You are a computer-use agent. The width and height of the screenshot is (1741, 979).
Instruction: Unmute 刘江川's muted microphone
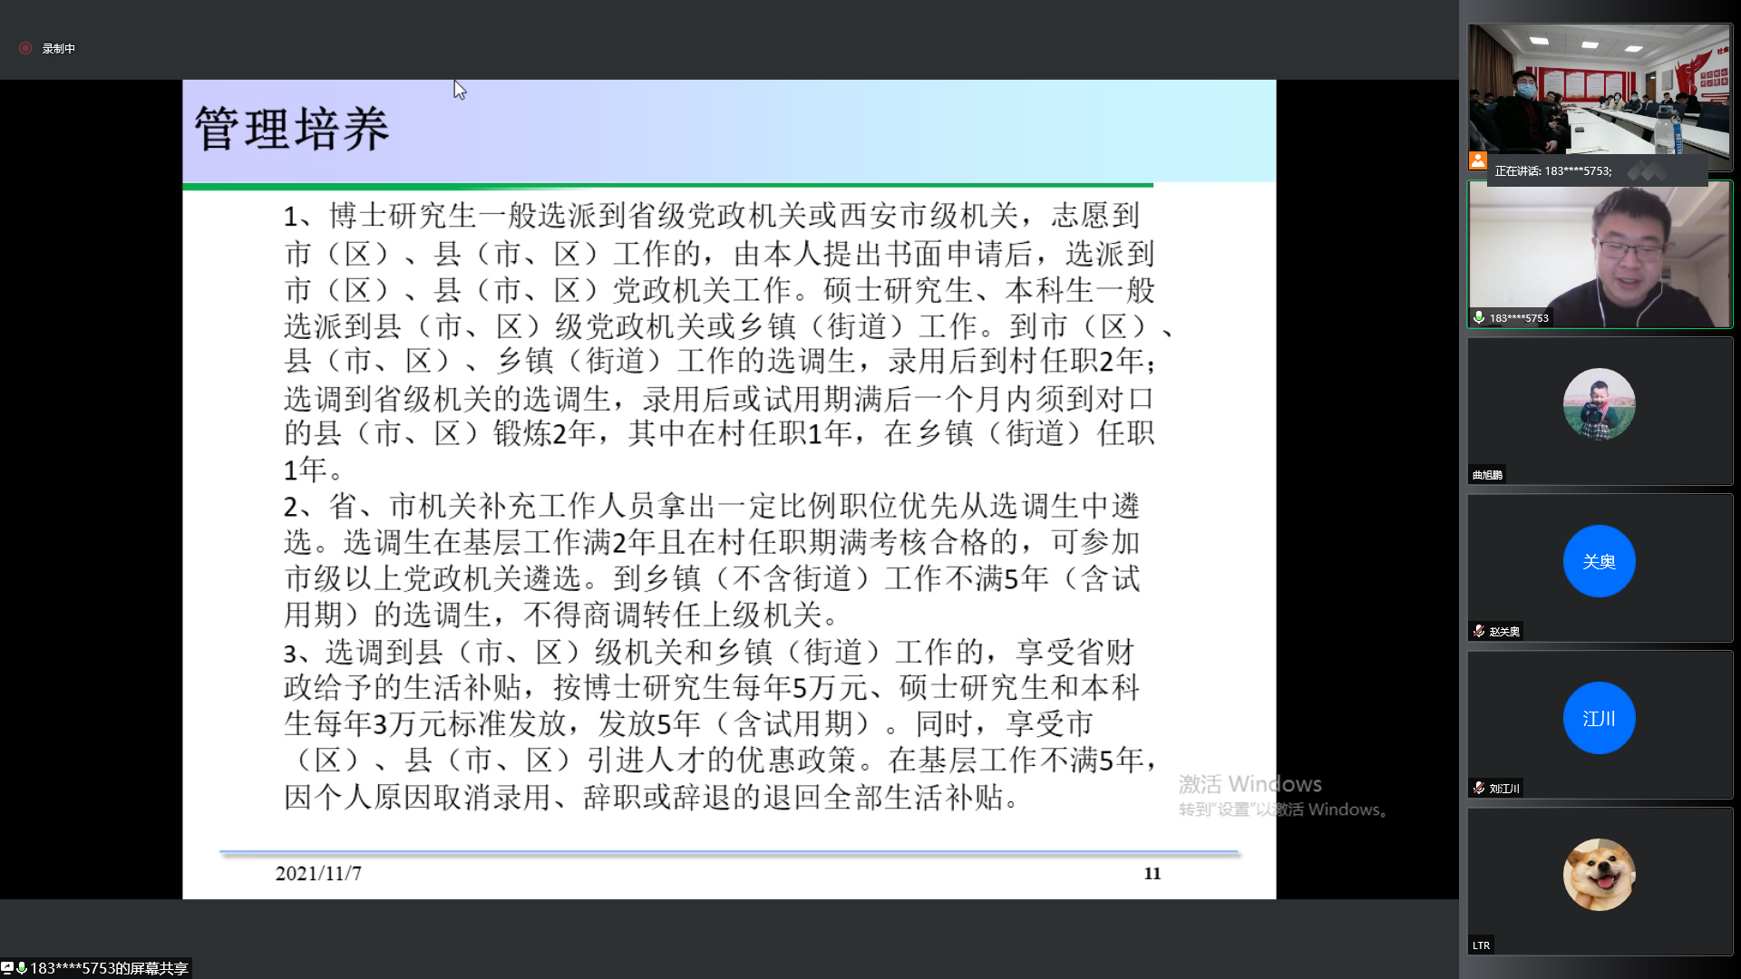[1478, 788]
